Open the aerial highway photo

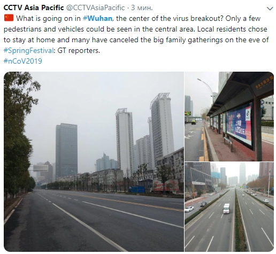point(229,207)
